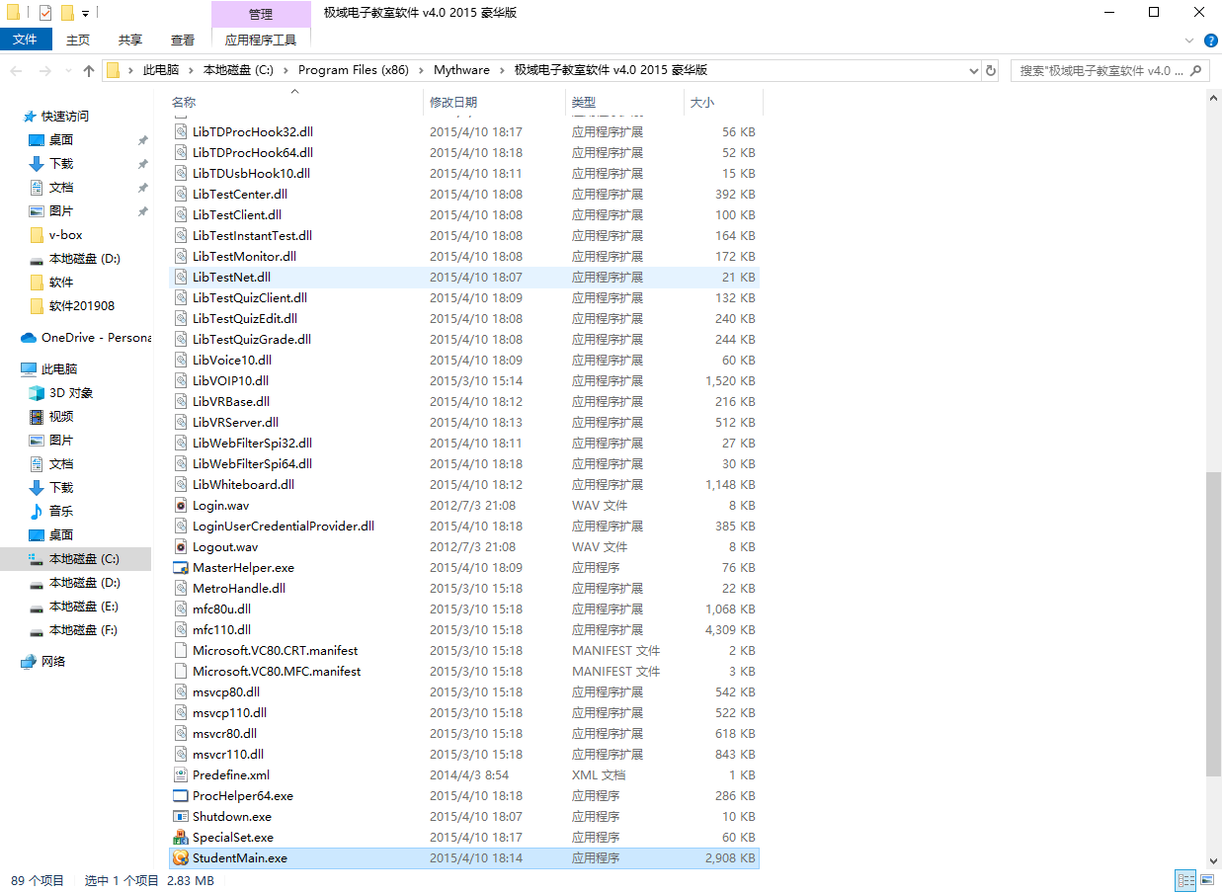Click the StudentMain.exe file icon
Viewport: 1223px width, 893px height.
[x=180, y=858]
